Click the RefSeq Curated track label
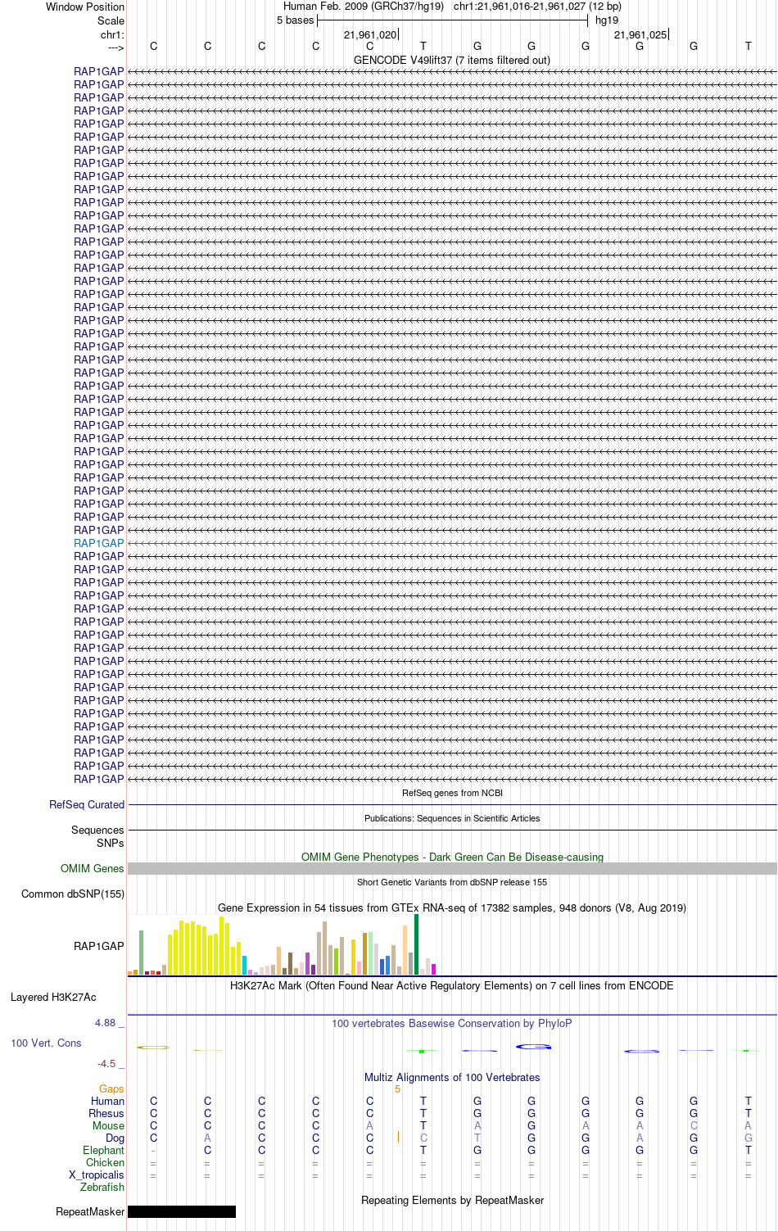The width and height of the screenshot is (778, 1231). tap(87, 804)
